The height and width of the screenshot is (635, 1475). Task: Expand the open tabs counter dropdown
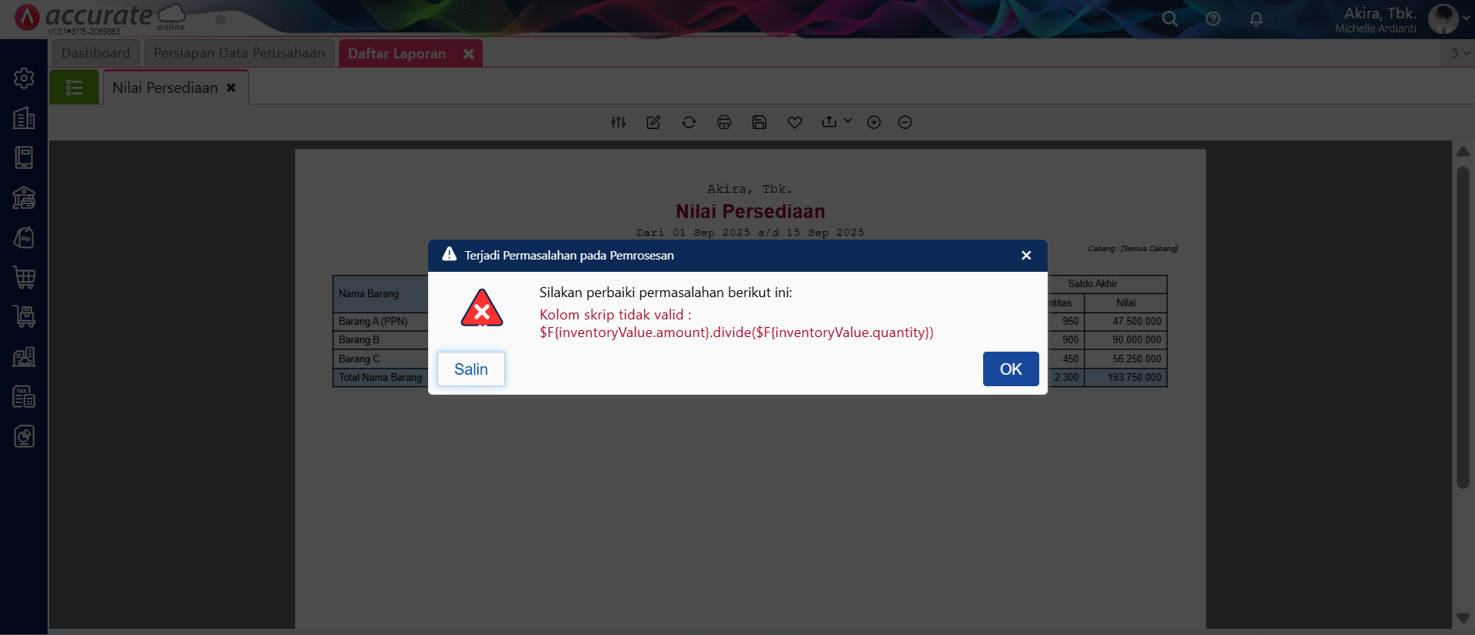coord(1460,53)
